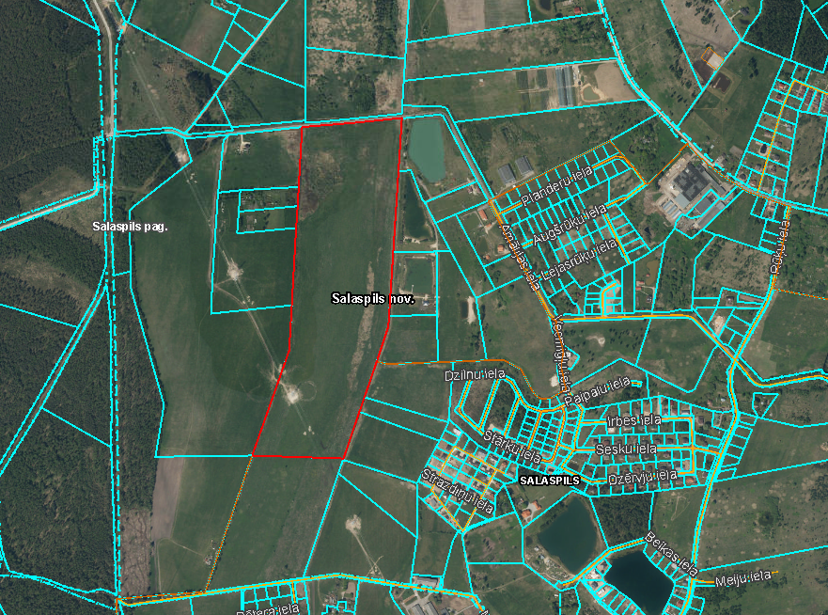
Task: Click the Paipalu iela street label
Action: click(x=602, y=391)
